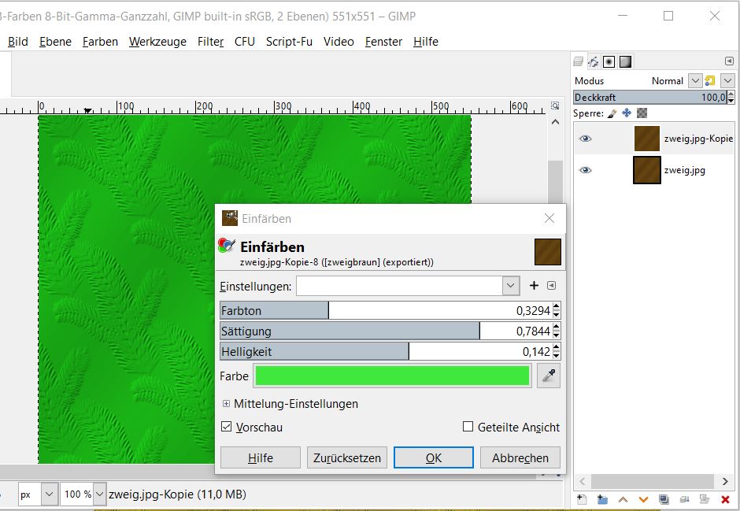Click the Deckkraft opacity slider
The width and height of the screenshot is (740, 511).
tap(649, 97)
